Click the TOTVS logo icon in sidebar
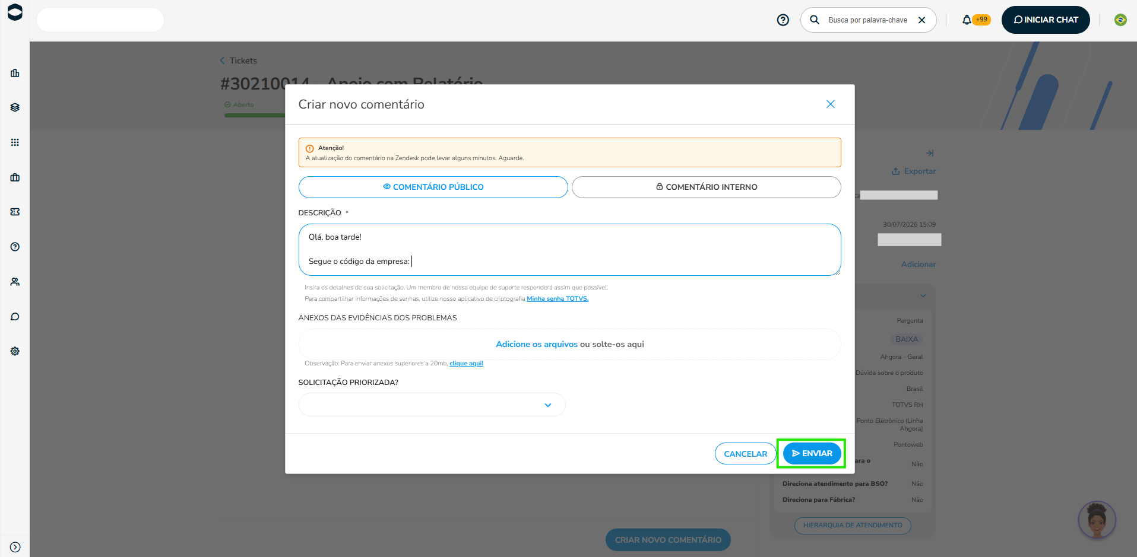Viewport: 1137px width, 557px height. (15, 12)
